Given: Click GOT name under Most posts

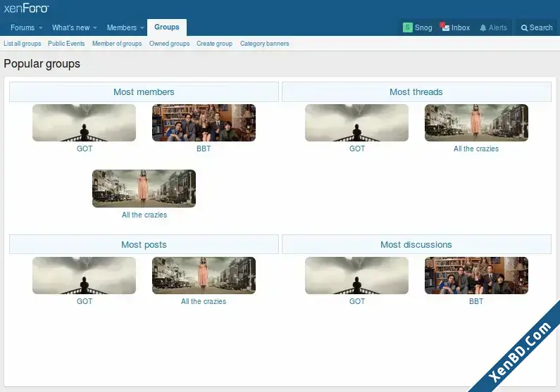Looking at the screenshot, I should click(85, 301).
